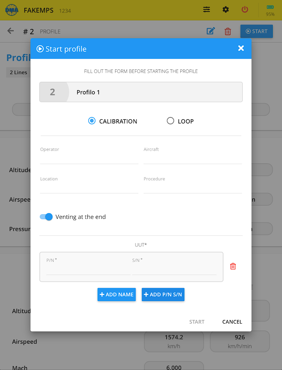Click CANCEL in the dialog
This screenshot has height=370, width=282.
[232, 322]
